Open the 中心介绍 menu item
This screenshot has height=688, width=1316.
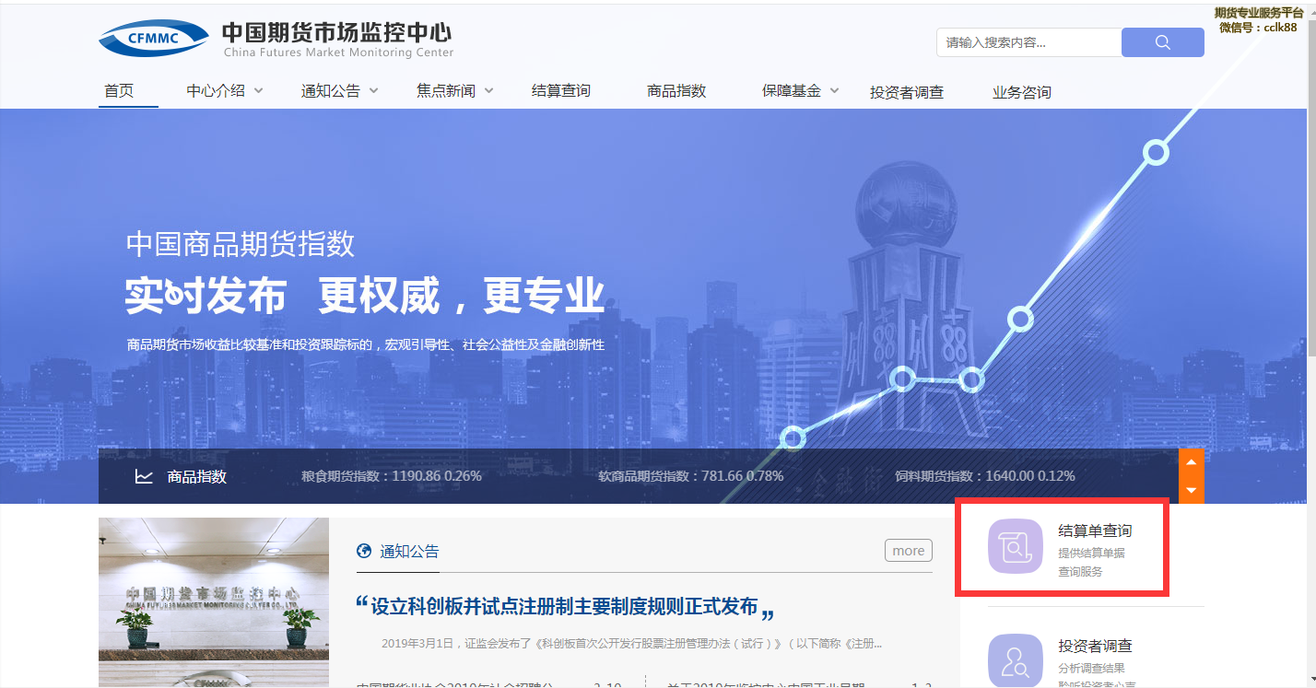click(x=216, y=90)
